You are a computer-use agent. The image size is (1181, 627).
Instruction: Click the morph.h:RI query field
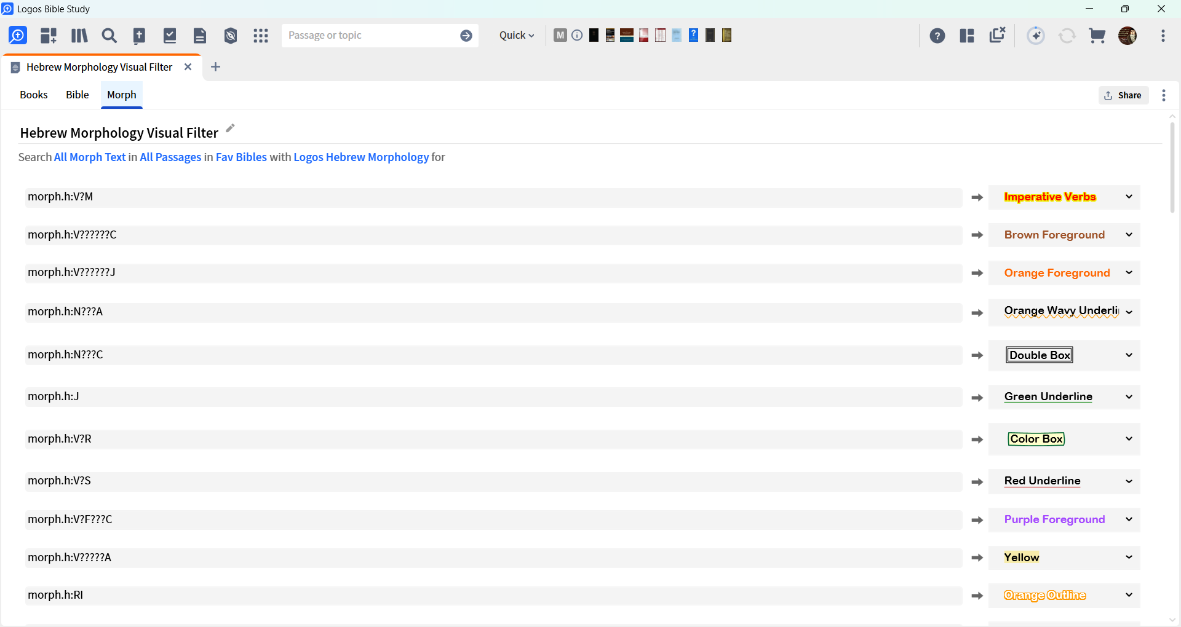(493, 596)
